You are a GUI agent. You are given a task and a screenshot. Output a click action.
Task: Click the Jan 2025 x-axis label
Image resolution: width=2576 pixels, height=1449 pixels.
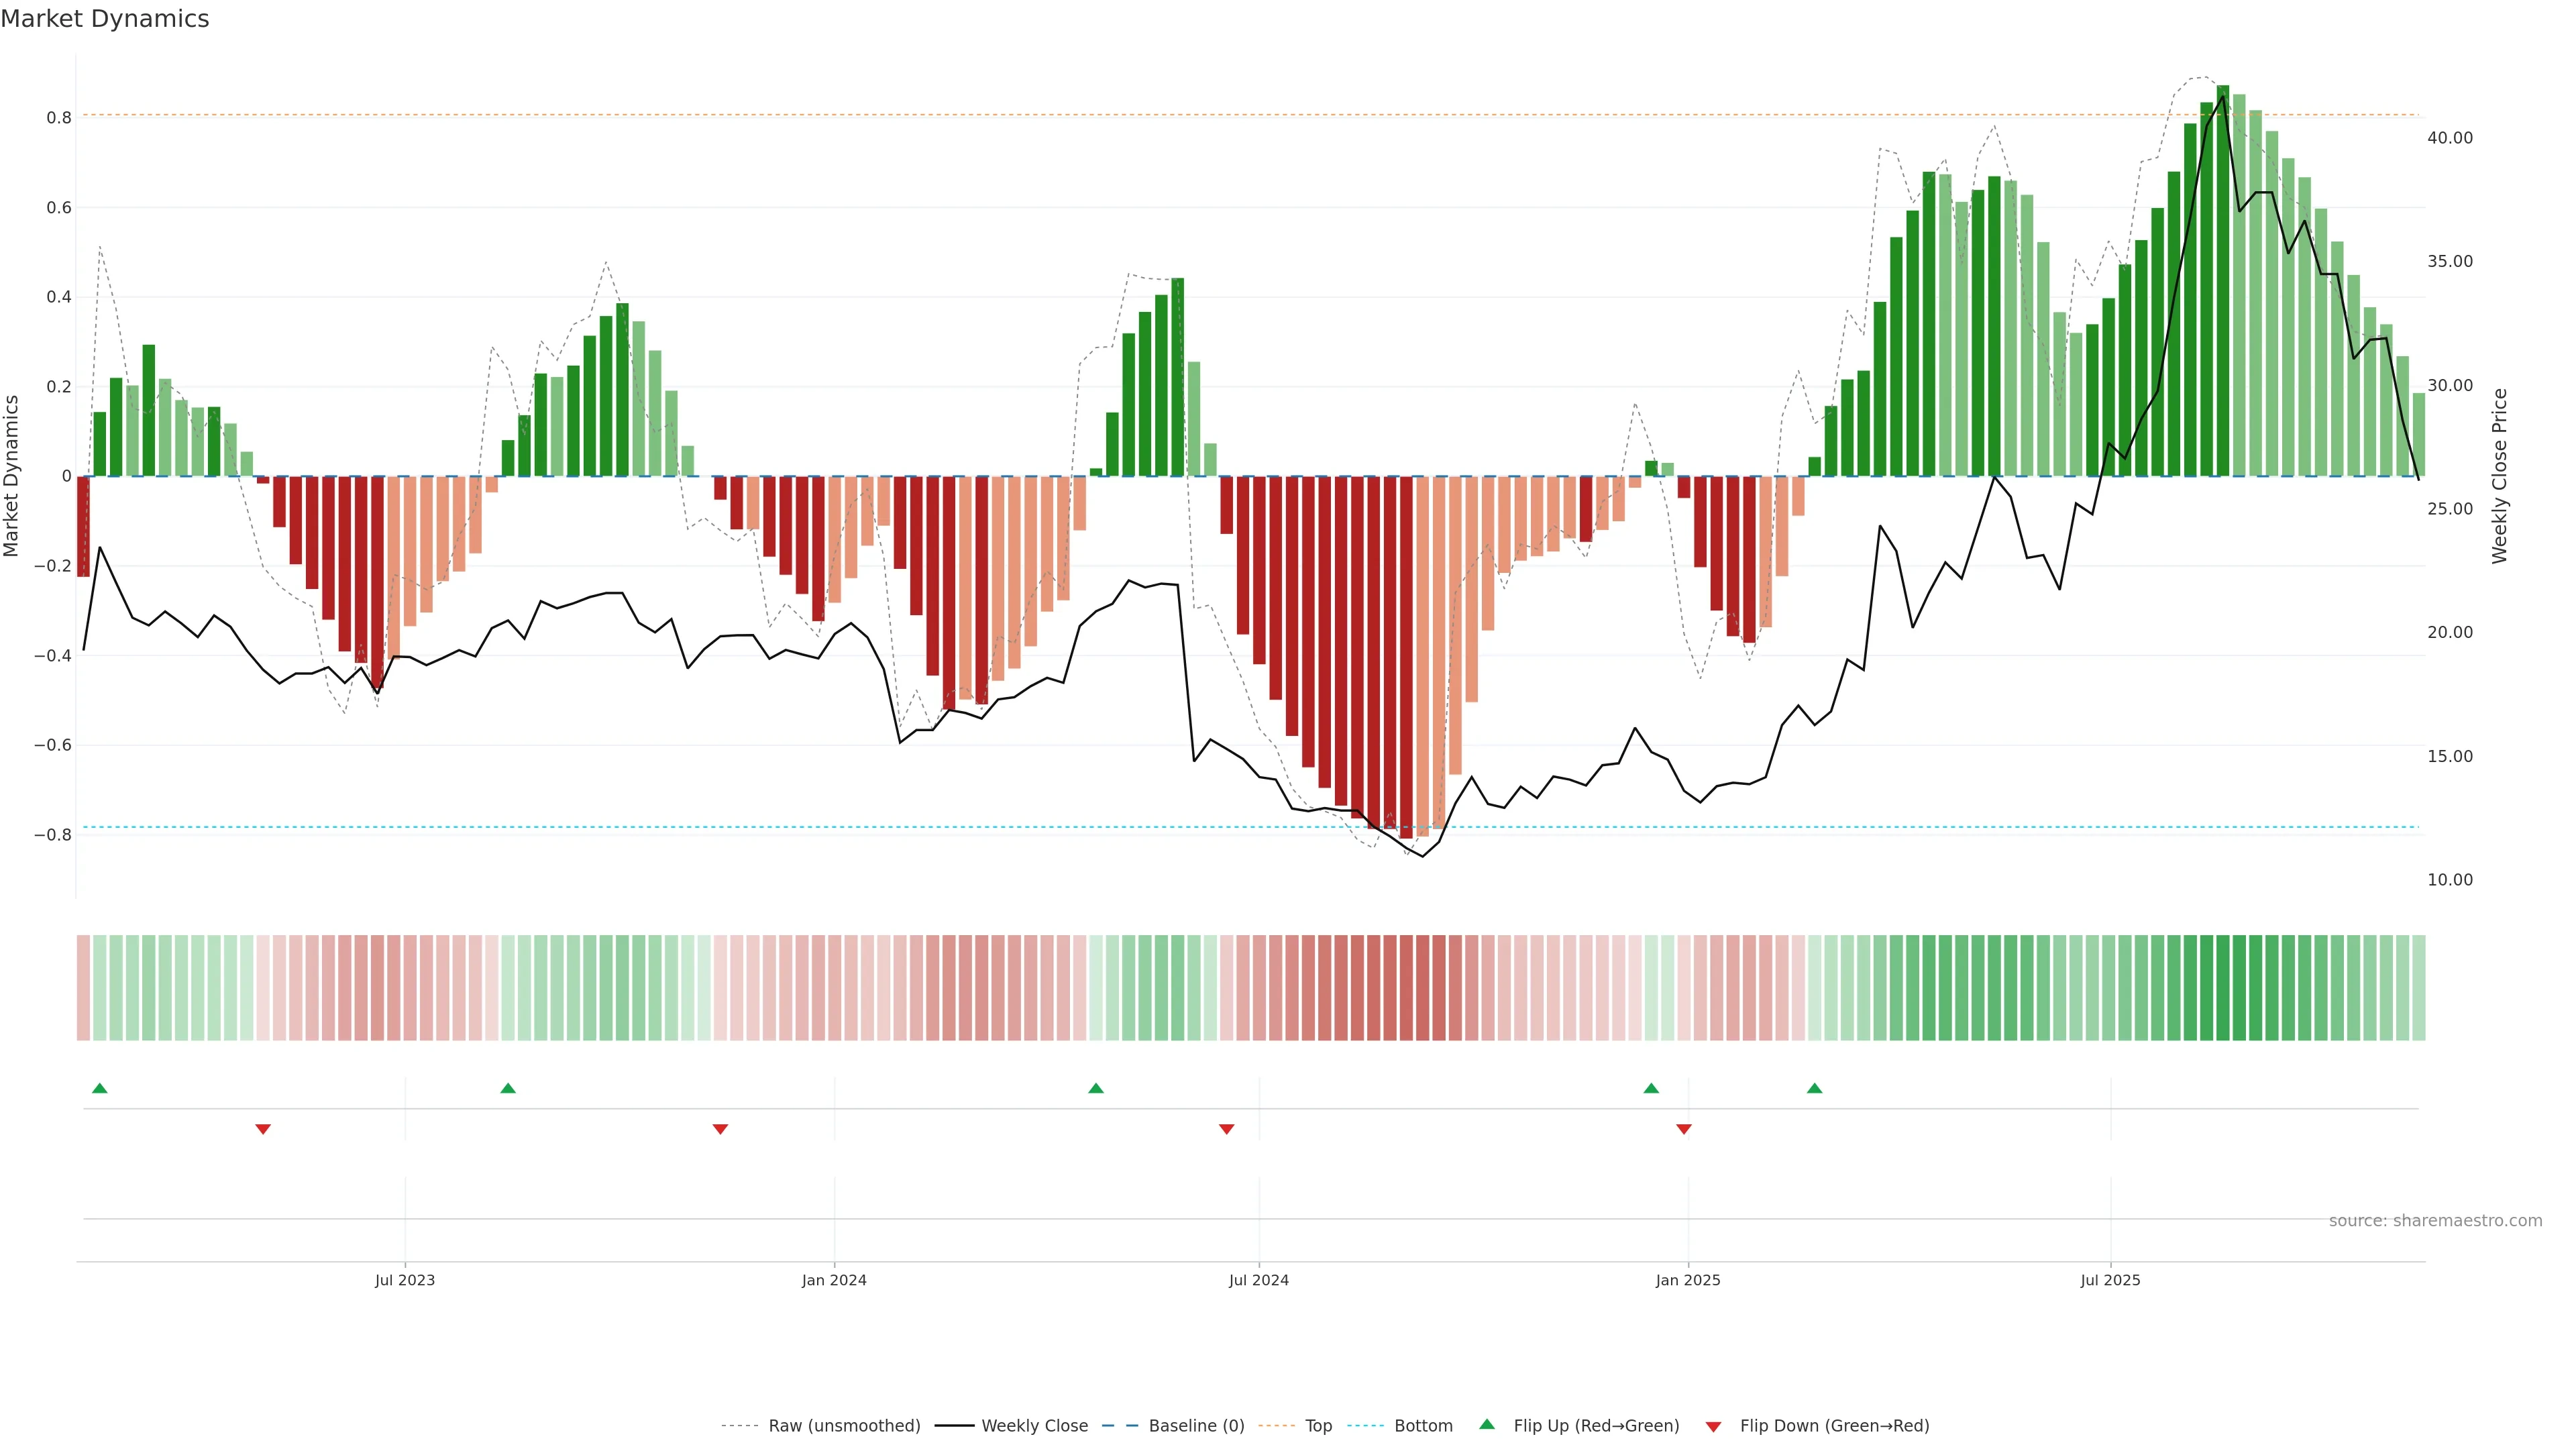pos(1688,1280)
